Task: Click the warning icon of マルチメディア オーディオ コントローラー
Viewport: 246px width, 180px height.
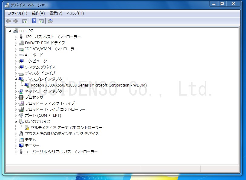Action: (27, 128)
